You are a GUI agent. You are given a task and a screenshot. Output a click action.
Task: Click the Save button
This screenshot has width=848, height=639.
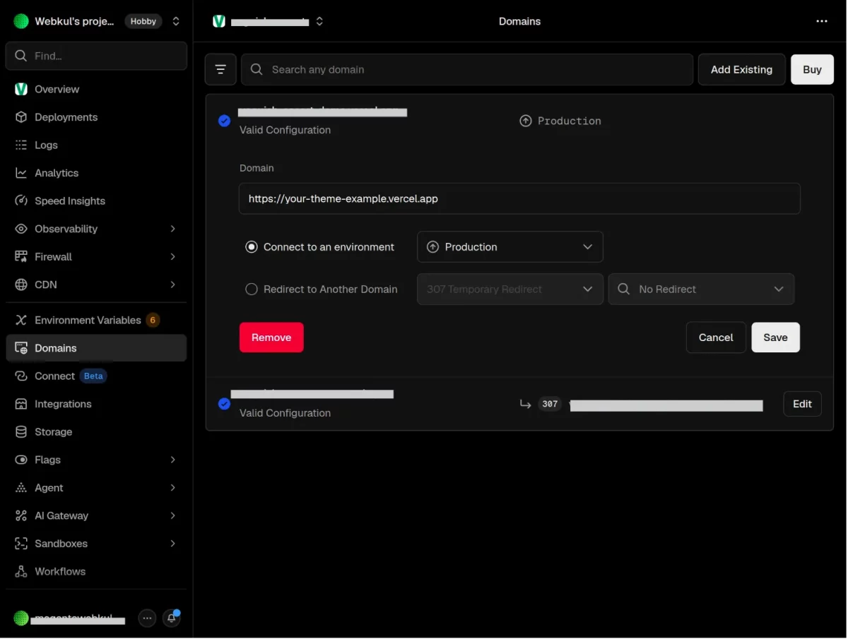coord(775,338)
